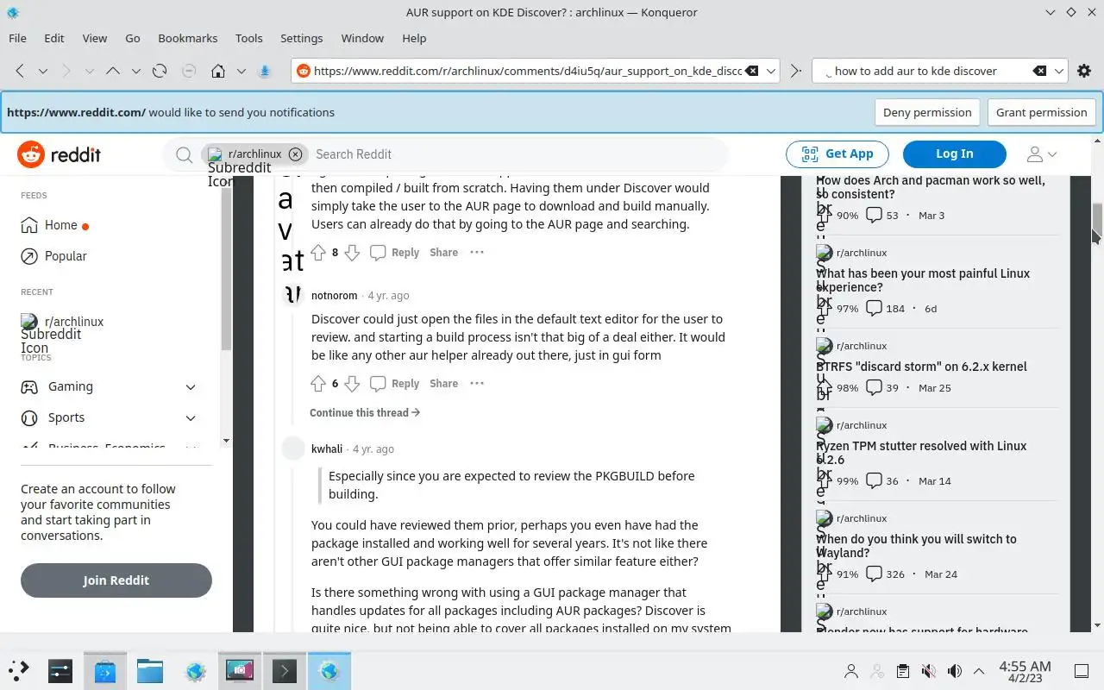Open the Tools menu
Screen dimensions: 1104x690
point(249,38)
